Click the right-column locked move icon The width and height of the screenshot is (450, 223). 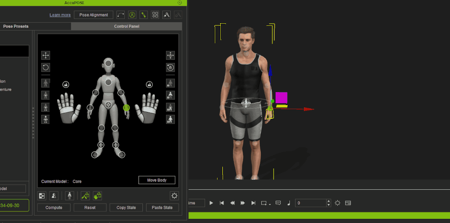pyautogui.click(x=170, y=55)
